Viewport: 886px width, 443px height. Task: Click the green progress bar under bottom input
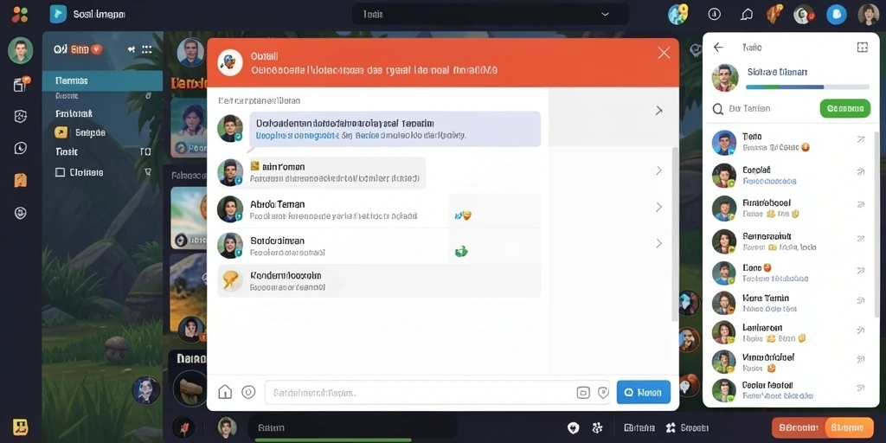(333, 440)
